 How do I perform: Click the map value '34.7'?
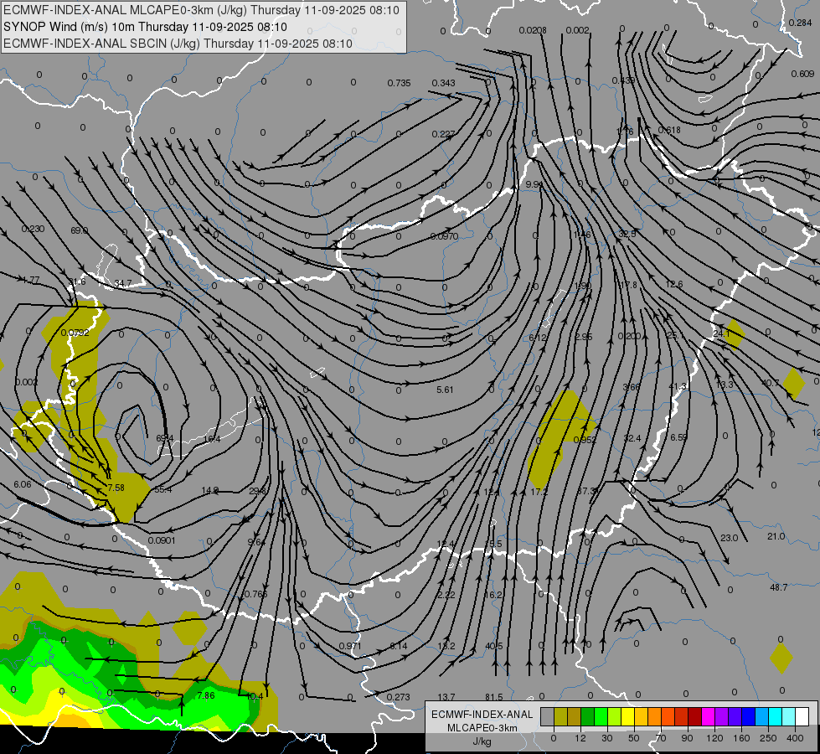[x=123, y=283]
